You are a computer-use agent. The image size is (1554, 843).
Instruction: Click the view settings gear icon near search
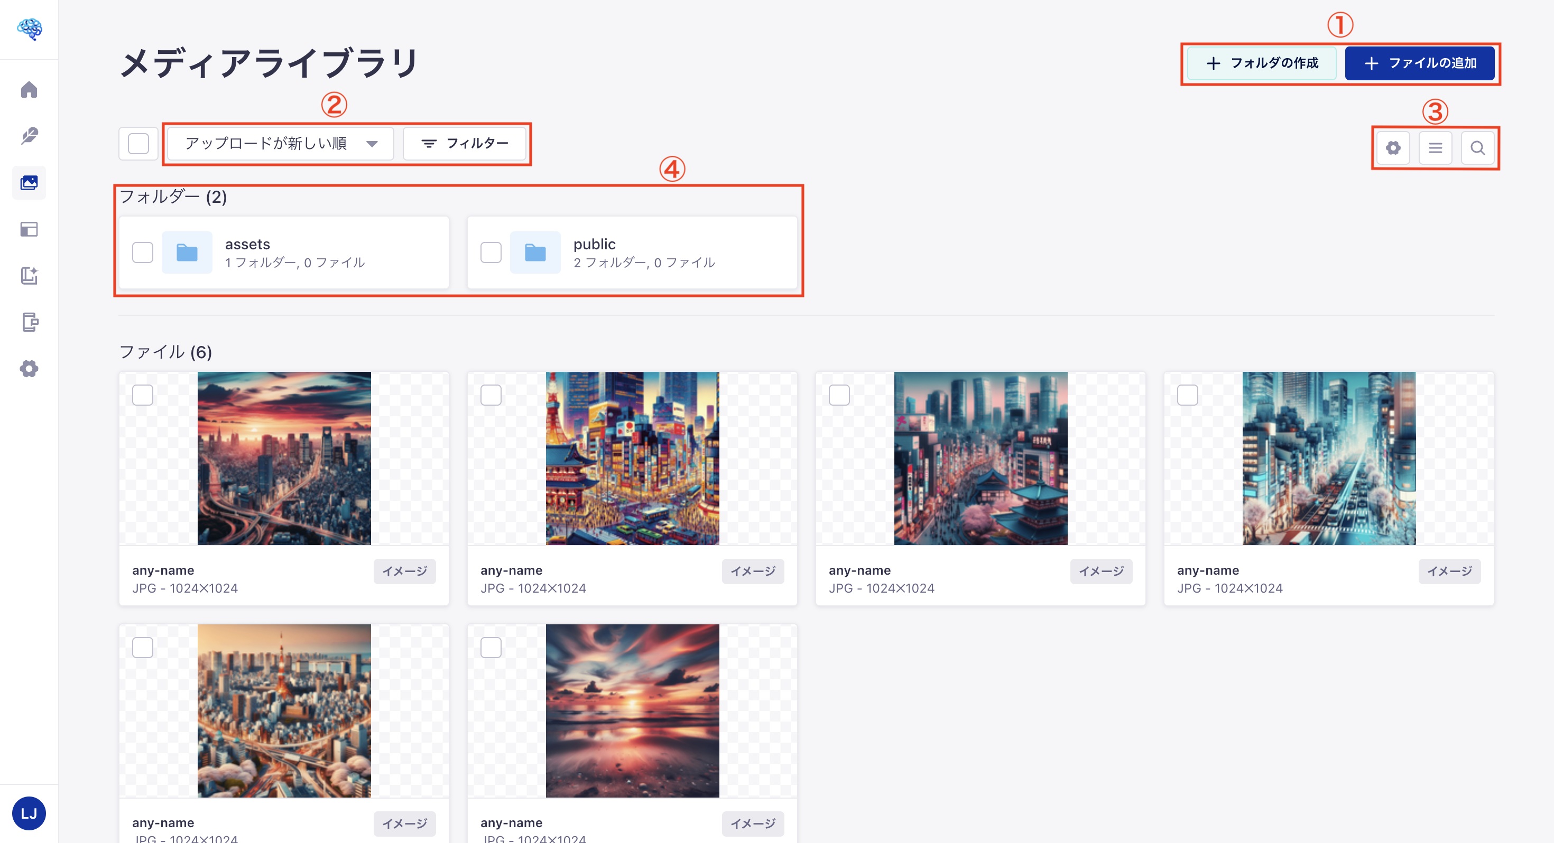click(1393, 147)
